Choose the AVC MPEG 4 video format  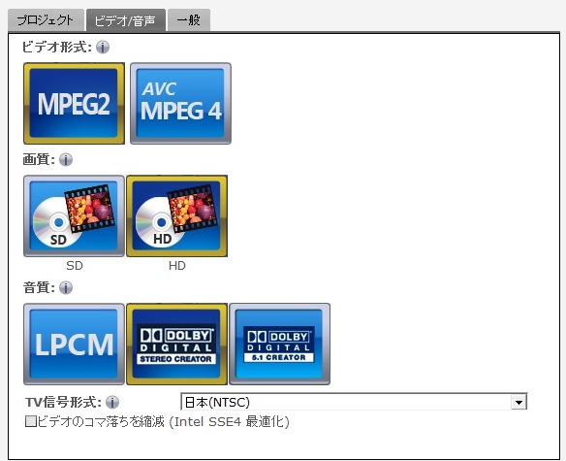[x=180, y=104]
